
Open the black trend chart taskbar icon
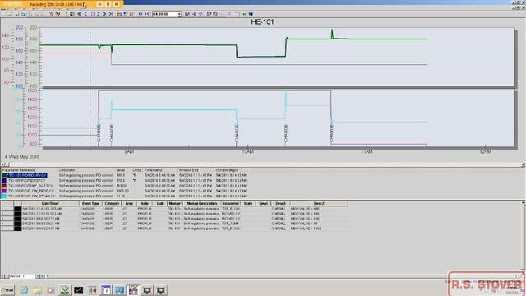click(x=79, y=290)
